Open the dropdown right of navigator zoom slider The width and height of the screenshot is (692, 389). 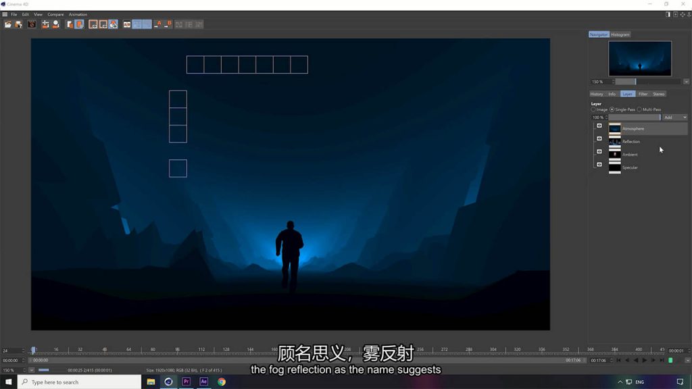click(x=687, y=82)
